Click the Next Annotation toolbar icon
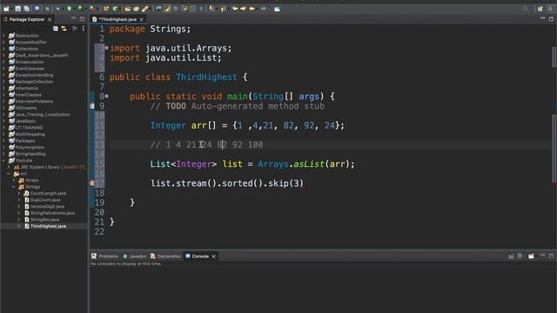The width and height of the screenshot is (557, 313). pos(212,9)
